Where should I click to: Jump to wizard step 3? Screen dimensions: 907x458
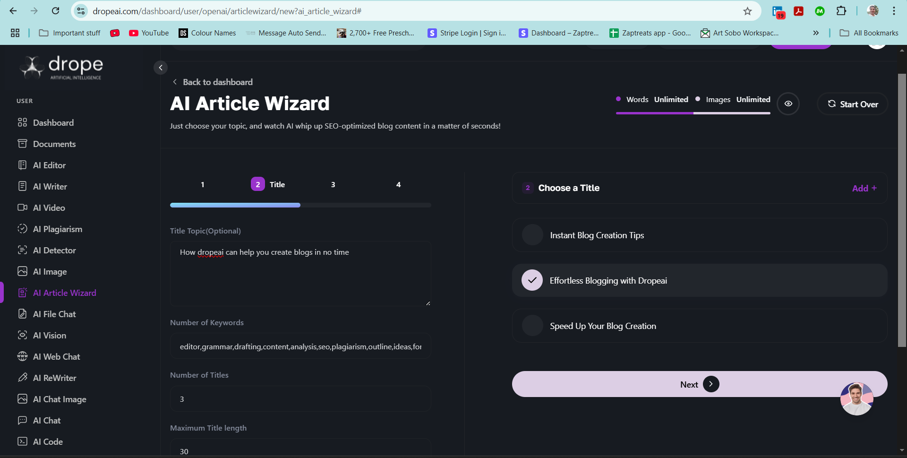tap(333, 184)
